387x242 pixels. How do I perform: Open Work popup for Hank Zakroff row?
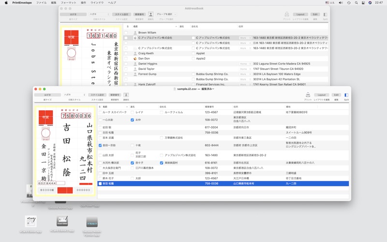click(245, 84)
